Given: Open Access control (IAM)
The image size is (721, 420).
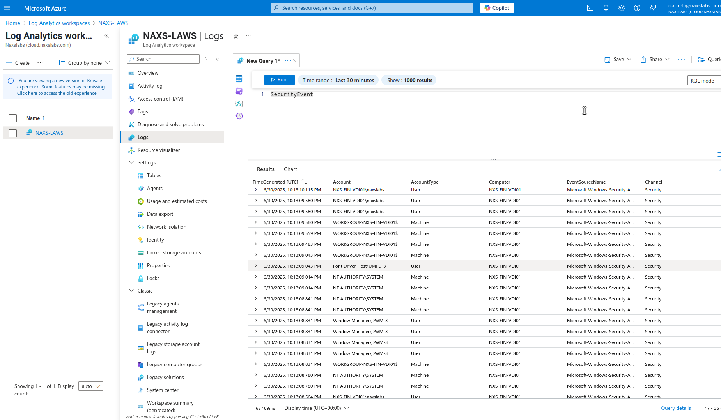Looking at the screenshot, I should point(160,99).
